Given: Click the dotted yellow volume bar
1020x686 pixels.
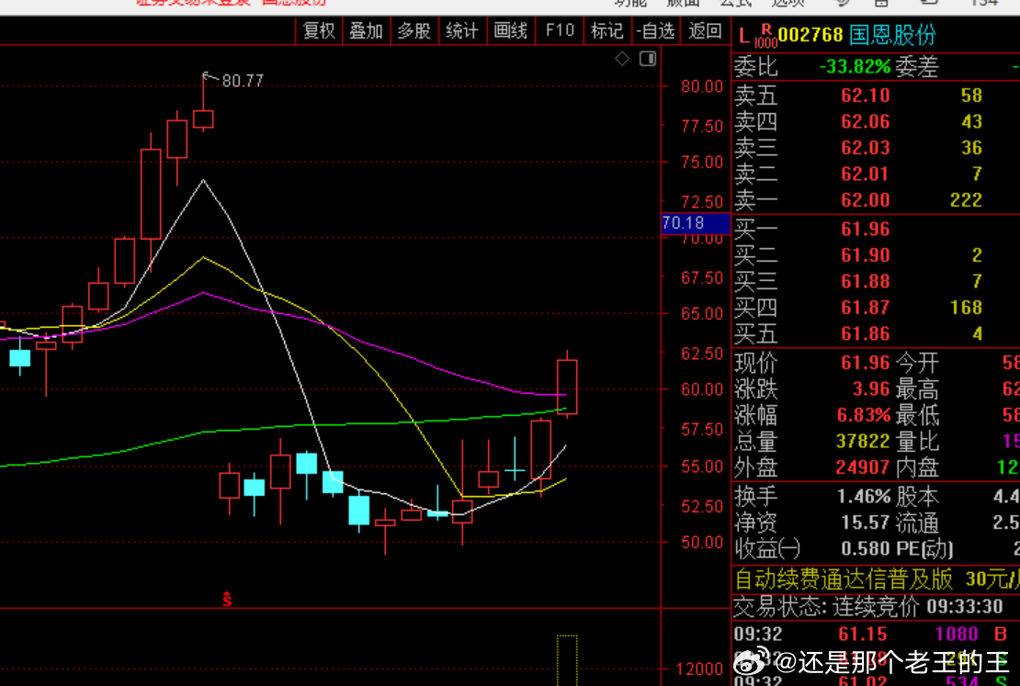Looking at the screenshot, I should 567,660.
